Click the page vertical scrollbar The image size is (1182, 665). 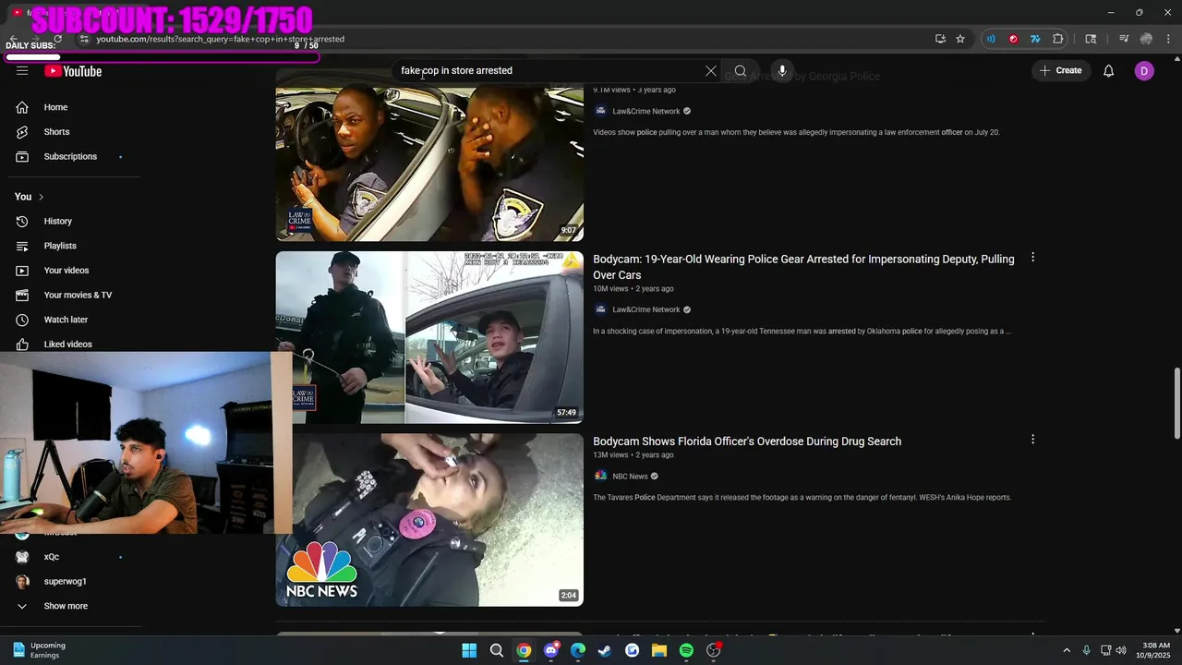(1176, 404)
